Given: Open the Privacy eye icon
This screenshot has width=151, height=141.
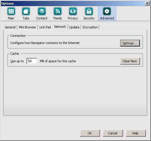Looking at the screenshot, I should [73, 11].
